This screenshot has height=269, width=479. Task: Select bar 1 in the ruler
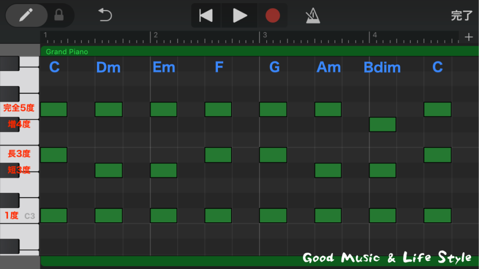[x=45, y=35]
